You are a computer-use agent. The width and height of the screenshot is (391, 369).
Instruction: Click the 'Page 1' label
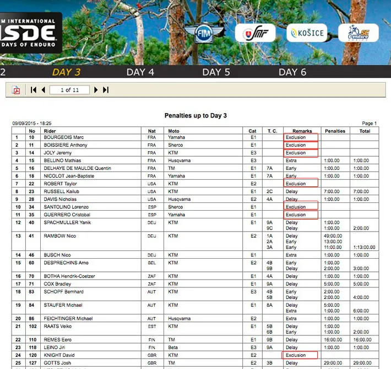coord(370,123)
